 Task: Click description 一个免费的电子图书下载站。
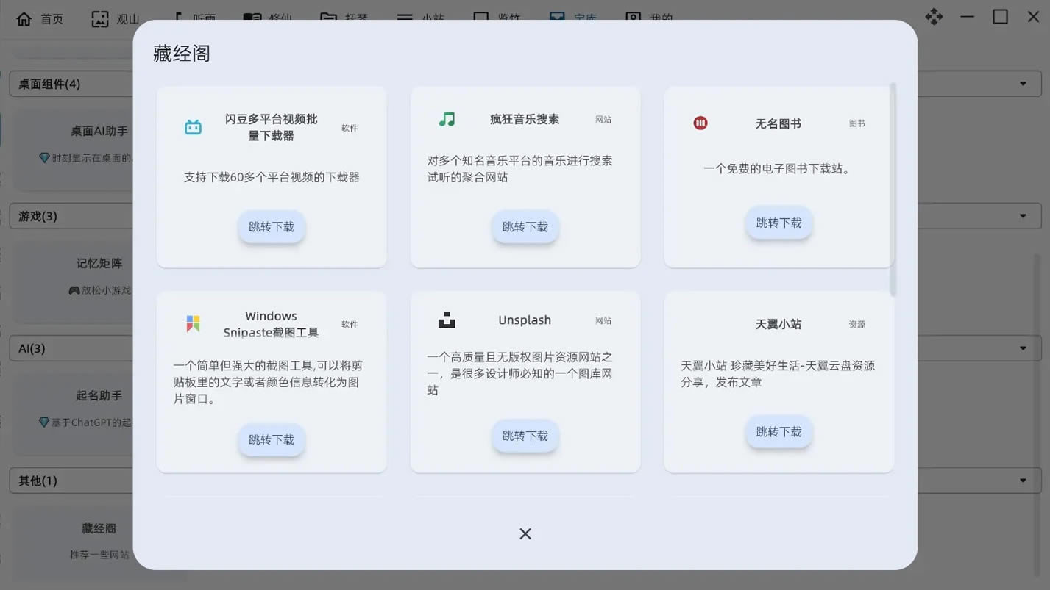tap(778, 169)
